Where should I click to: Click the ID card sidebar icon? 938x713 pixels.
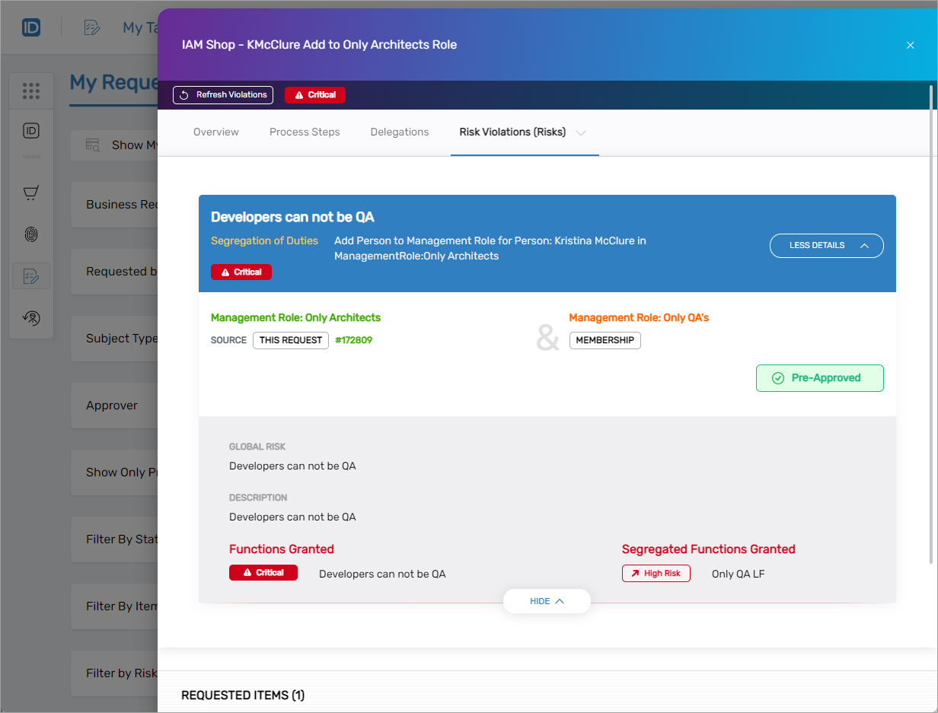pos(31,131)
